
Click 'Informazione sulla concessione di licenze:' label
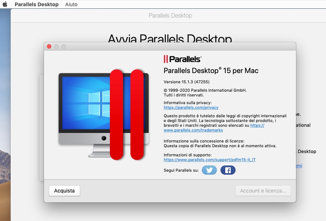[x=204, y=141]
